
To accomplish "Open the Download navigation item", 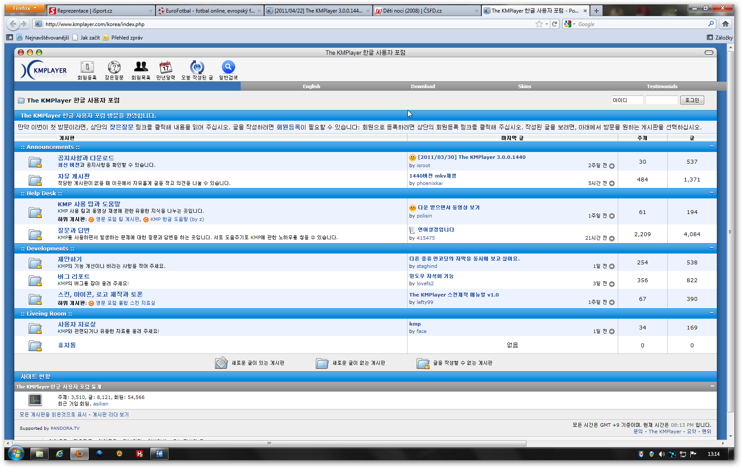I will click(423, 86).
